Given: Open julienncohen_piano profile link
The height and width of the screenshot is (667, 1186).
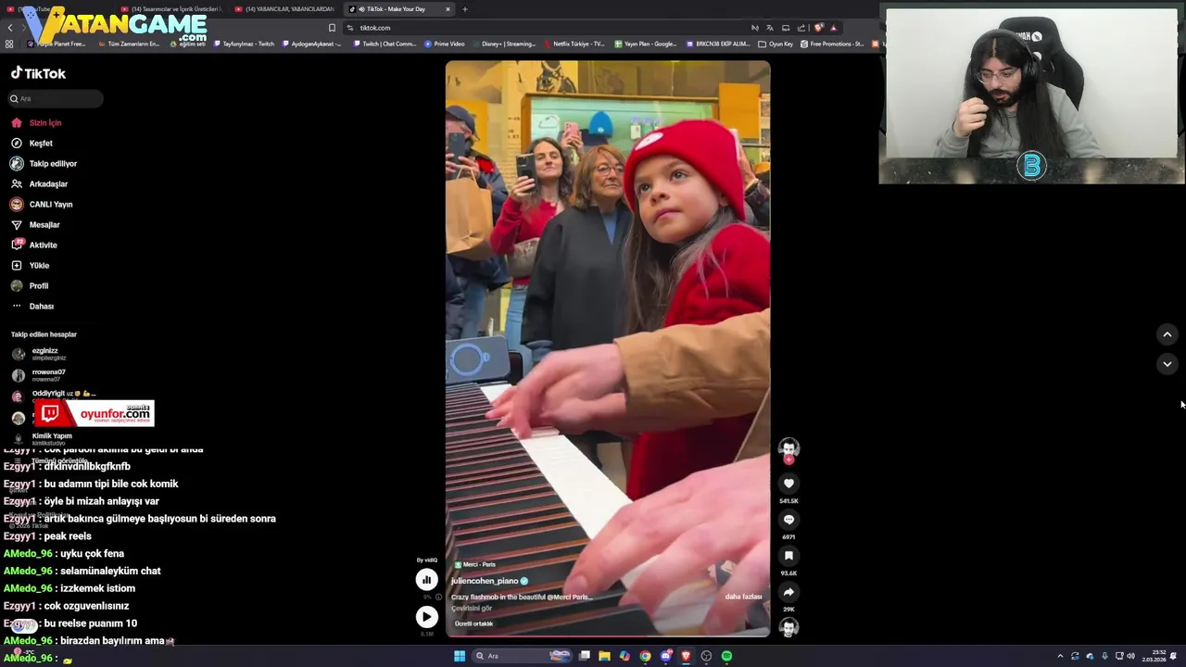Looking at the screenshot, I should [x=485, y=581].
